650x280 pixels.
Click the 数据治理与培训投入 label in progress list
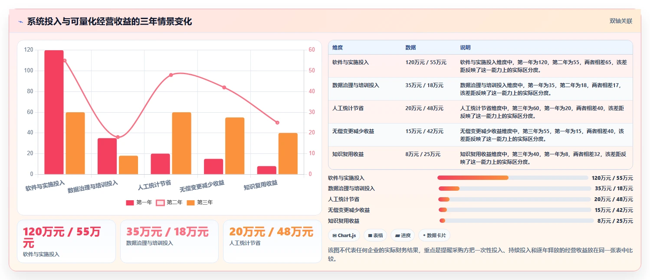[x=351, y=189]
